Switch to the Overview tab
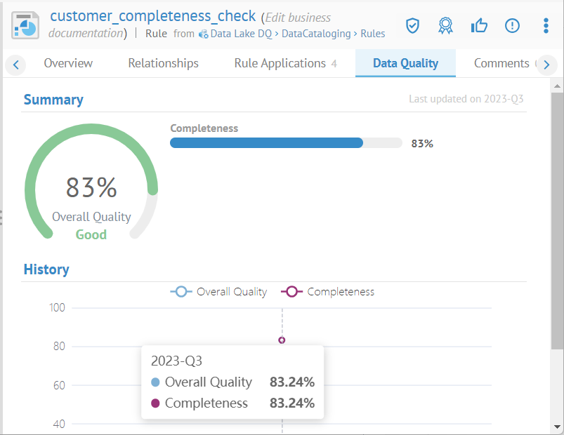 pyautogui.click(x=68, y=63)
